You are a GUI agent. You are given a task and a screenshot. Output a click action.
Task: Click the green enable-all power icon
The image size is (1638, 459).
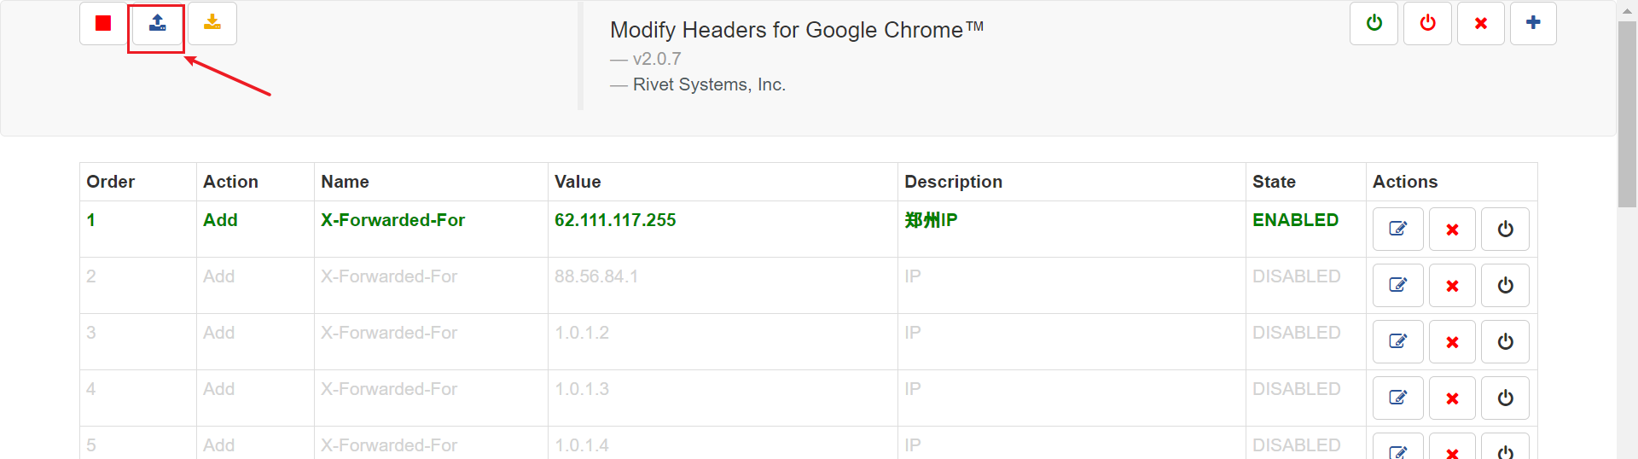click(x=1374, y=23)
